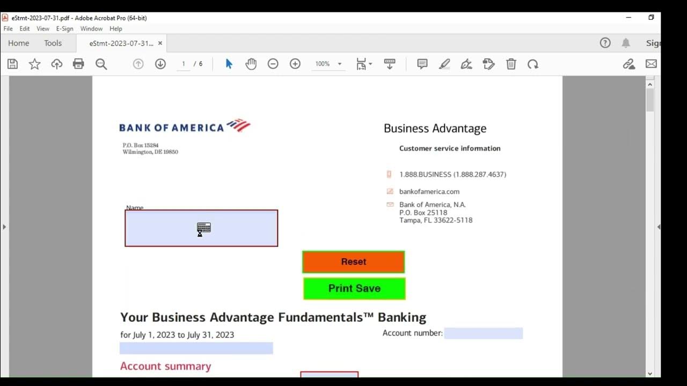Rotate page with the rotate icon
This screenshot has width=687, height=386.
[x=532, y=64]
